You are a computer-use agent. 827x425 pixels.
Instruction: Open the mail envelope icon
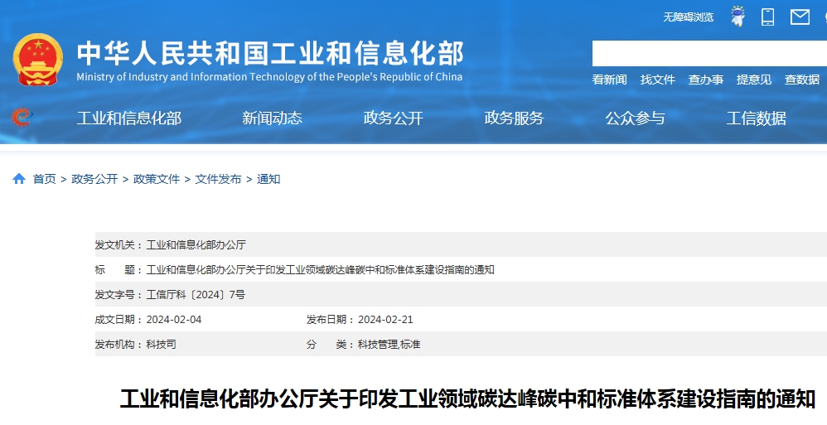(x=800, y=17)
